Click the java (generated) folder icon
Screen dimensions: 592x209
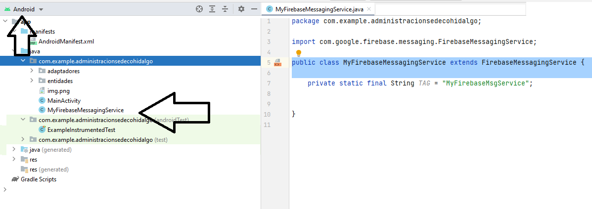pyautogui.click(x=24, y=149)
